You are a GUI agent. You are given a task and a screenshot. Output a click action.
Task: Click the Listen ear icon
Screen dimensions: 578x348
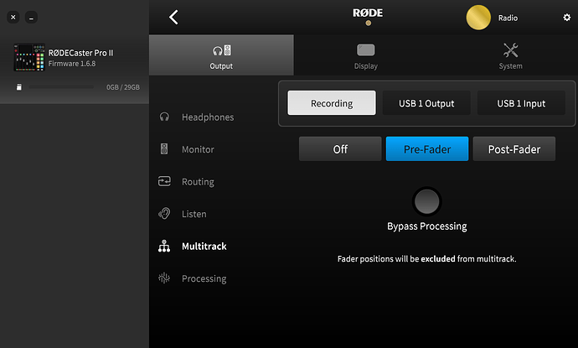(x=164, y=214)
